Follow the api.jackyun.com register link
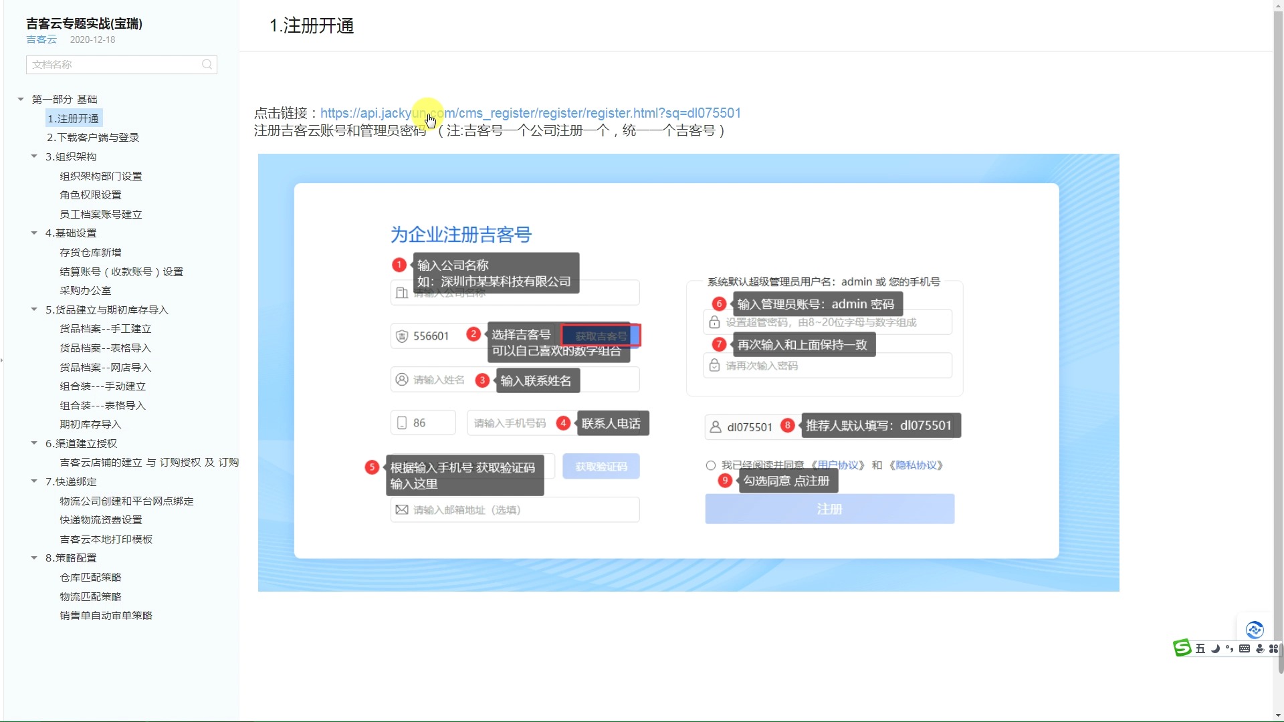The image size is (1284, 722). coord(530,113)
